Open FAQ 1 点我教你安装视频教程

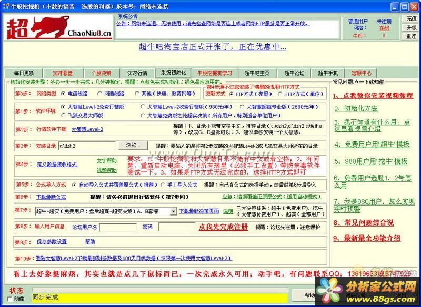pos(373,96)
